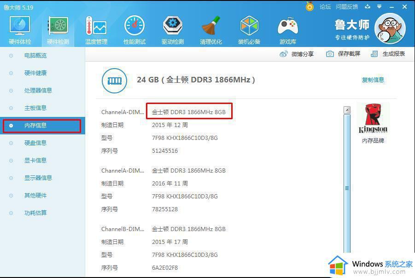
Task: Click 微博分享 share button
Action: tap(297, 54)
